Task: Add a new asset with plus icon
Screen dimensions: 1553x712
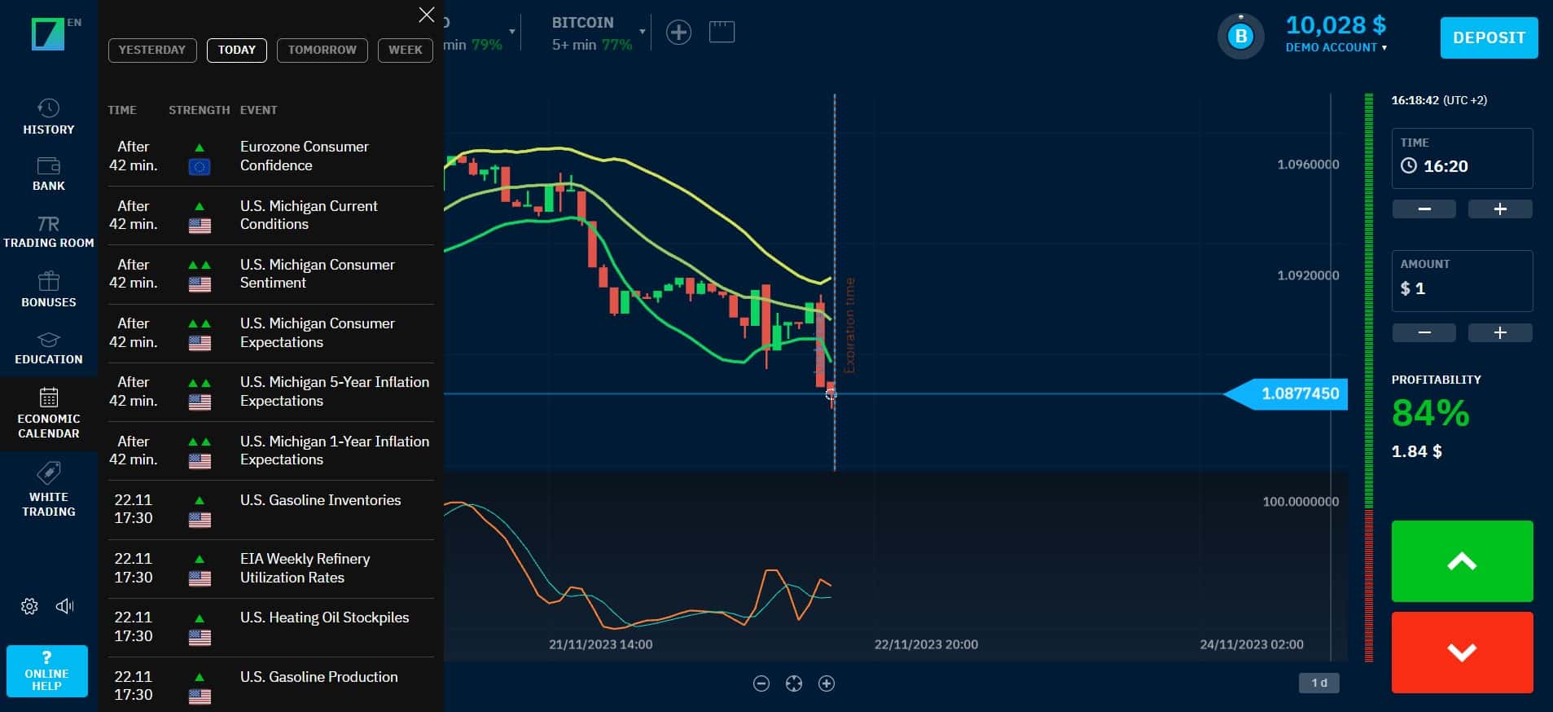Action: (x=678, y=33)
